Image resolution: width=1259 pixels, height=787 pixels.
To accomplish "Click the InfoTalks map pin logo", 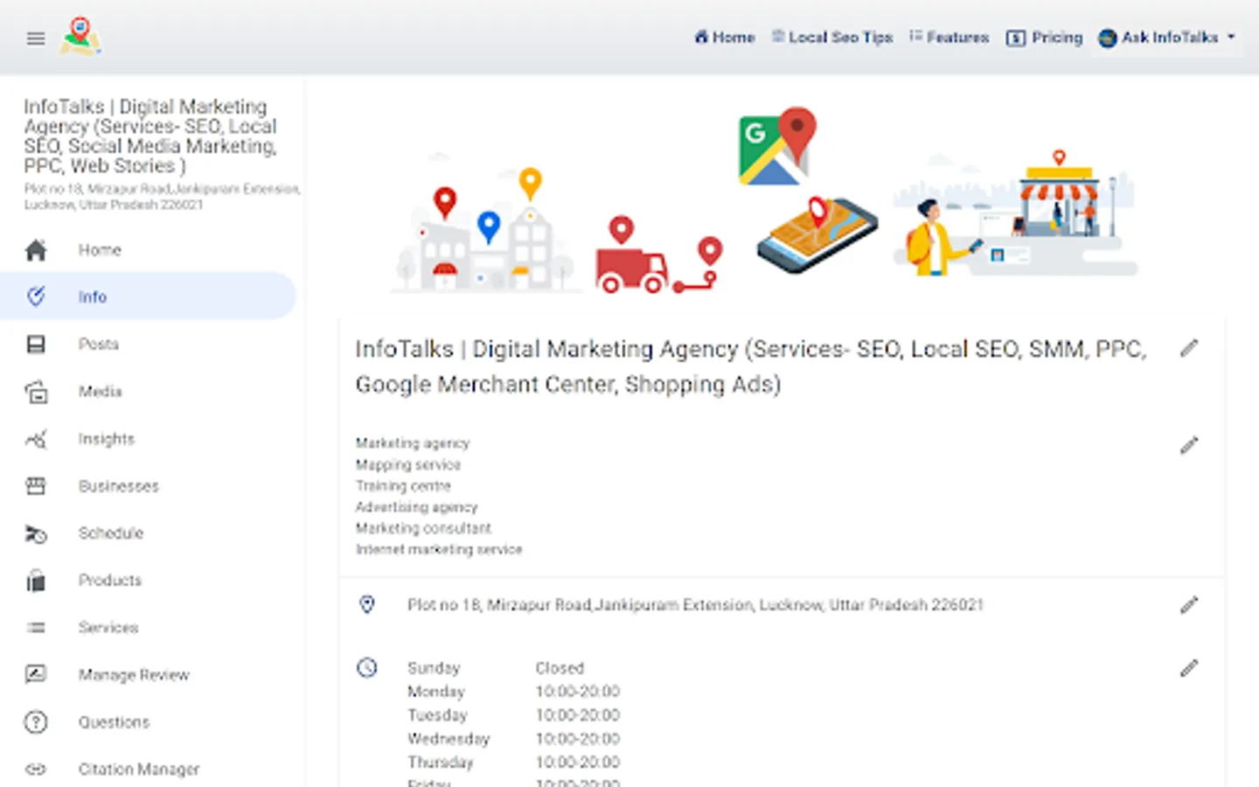I will click(x=80, y=37).
